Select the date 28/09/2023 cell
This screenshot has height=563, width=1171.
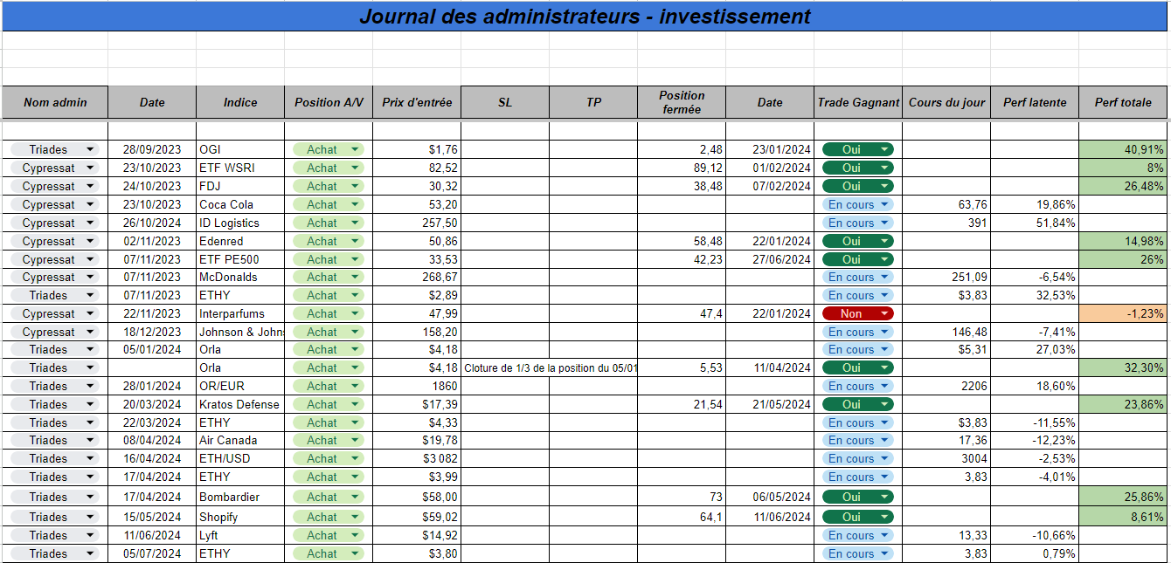152,149
